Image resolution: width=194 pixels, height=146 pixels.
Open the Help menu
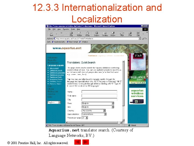[x=79, y=29]
